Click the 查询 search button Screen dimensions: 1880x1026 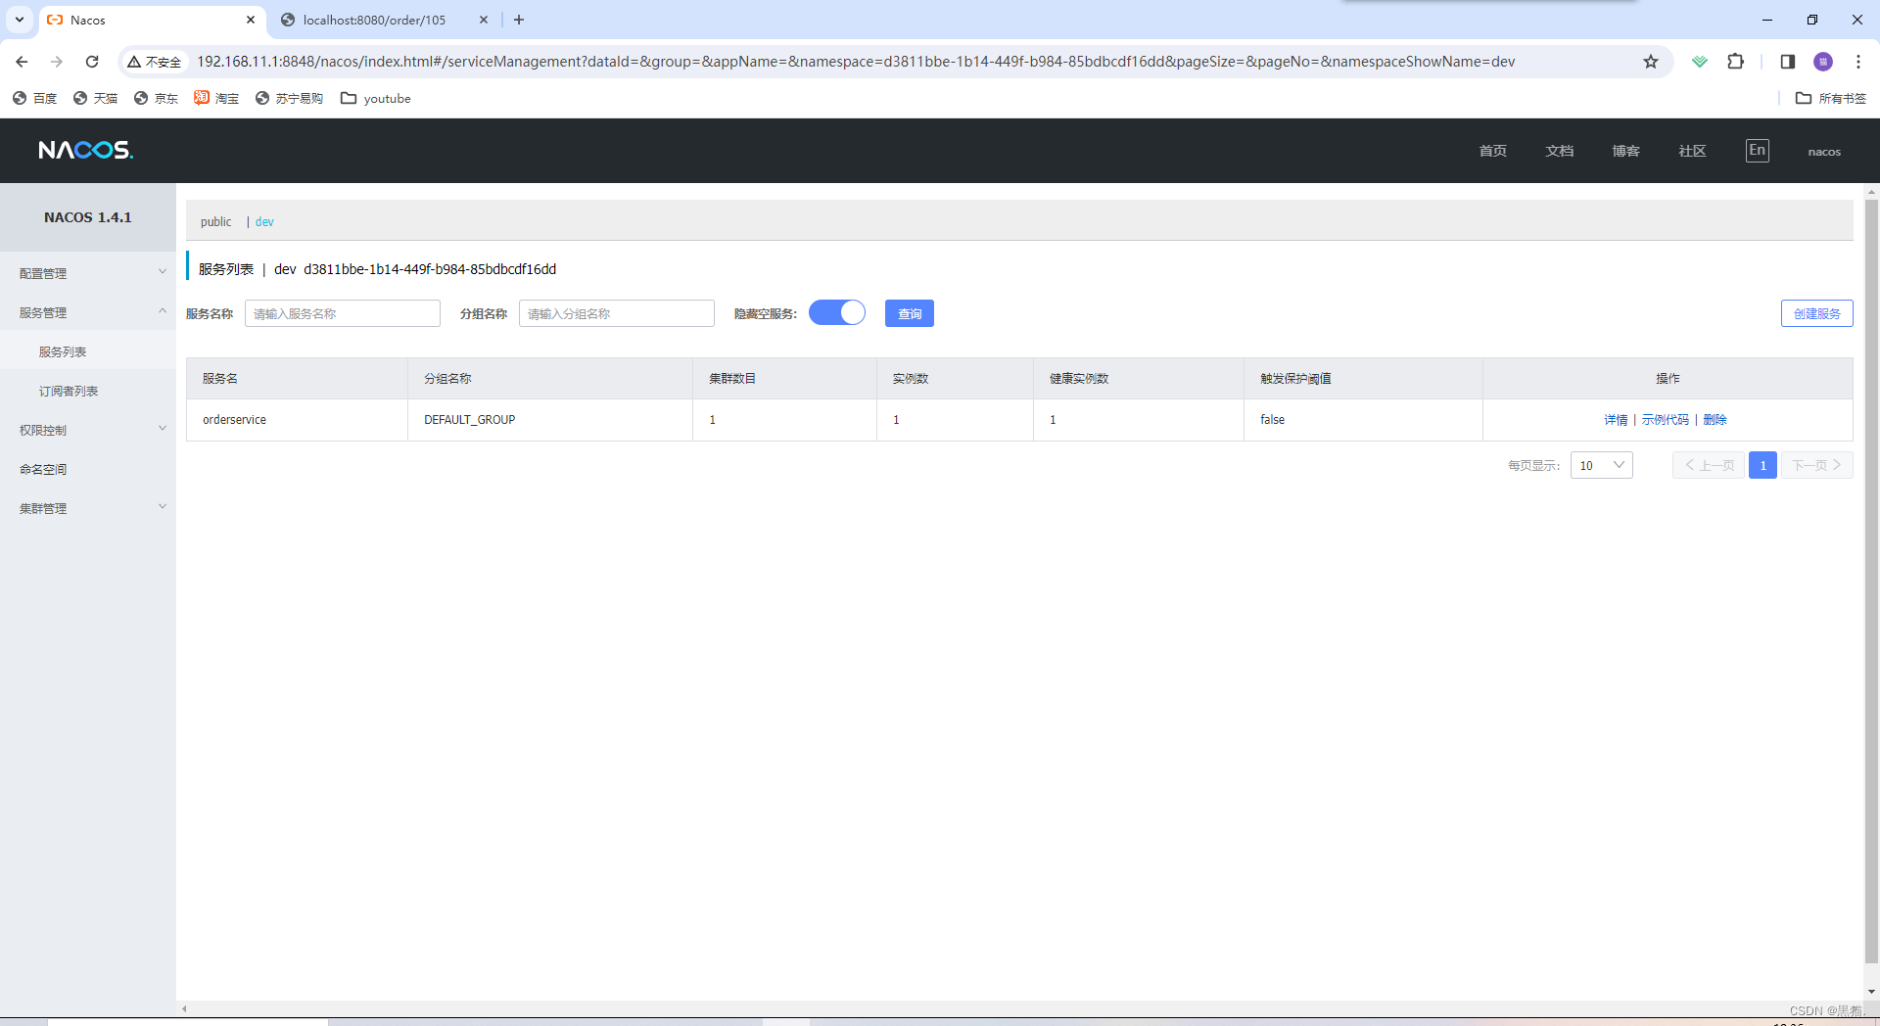click(x=910, y=313)
